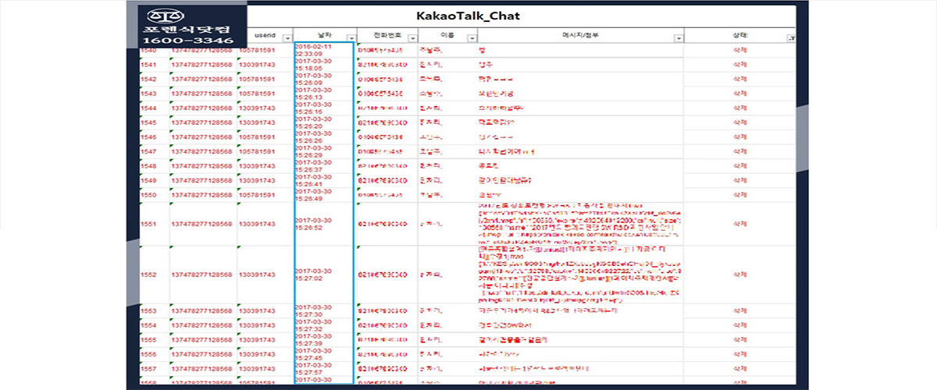Select date cell 2017-03-30 15:27:02
Image resolution: width=937 pixels, height=390 pixels.
(324, 275)
